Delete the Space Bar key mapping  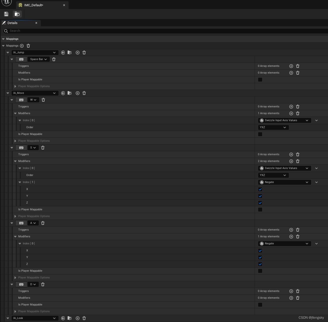click(54, 59)
